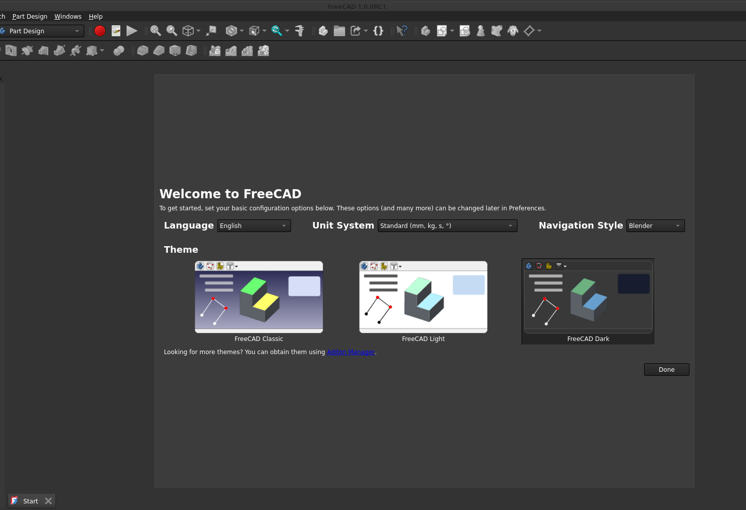This screenshot has width=746, height=510.
Task: Open the Addon Manager link
Action: coord(351,352)
